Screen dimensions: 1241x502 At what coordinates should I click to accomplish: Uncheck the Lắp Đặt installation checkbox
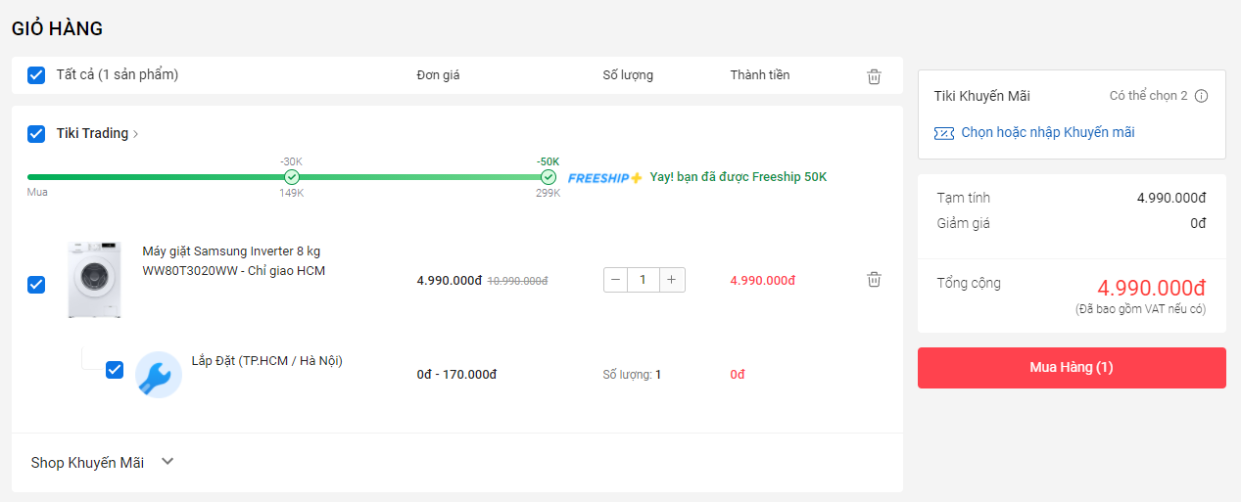[x=115, y=370]
